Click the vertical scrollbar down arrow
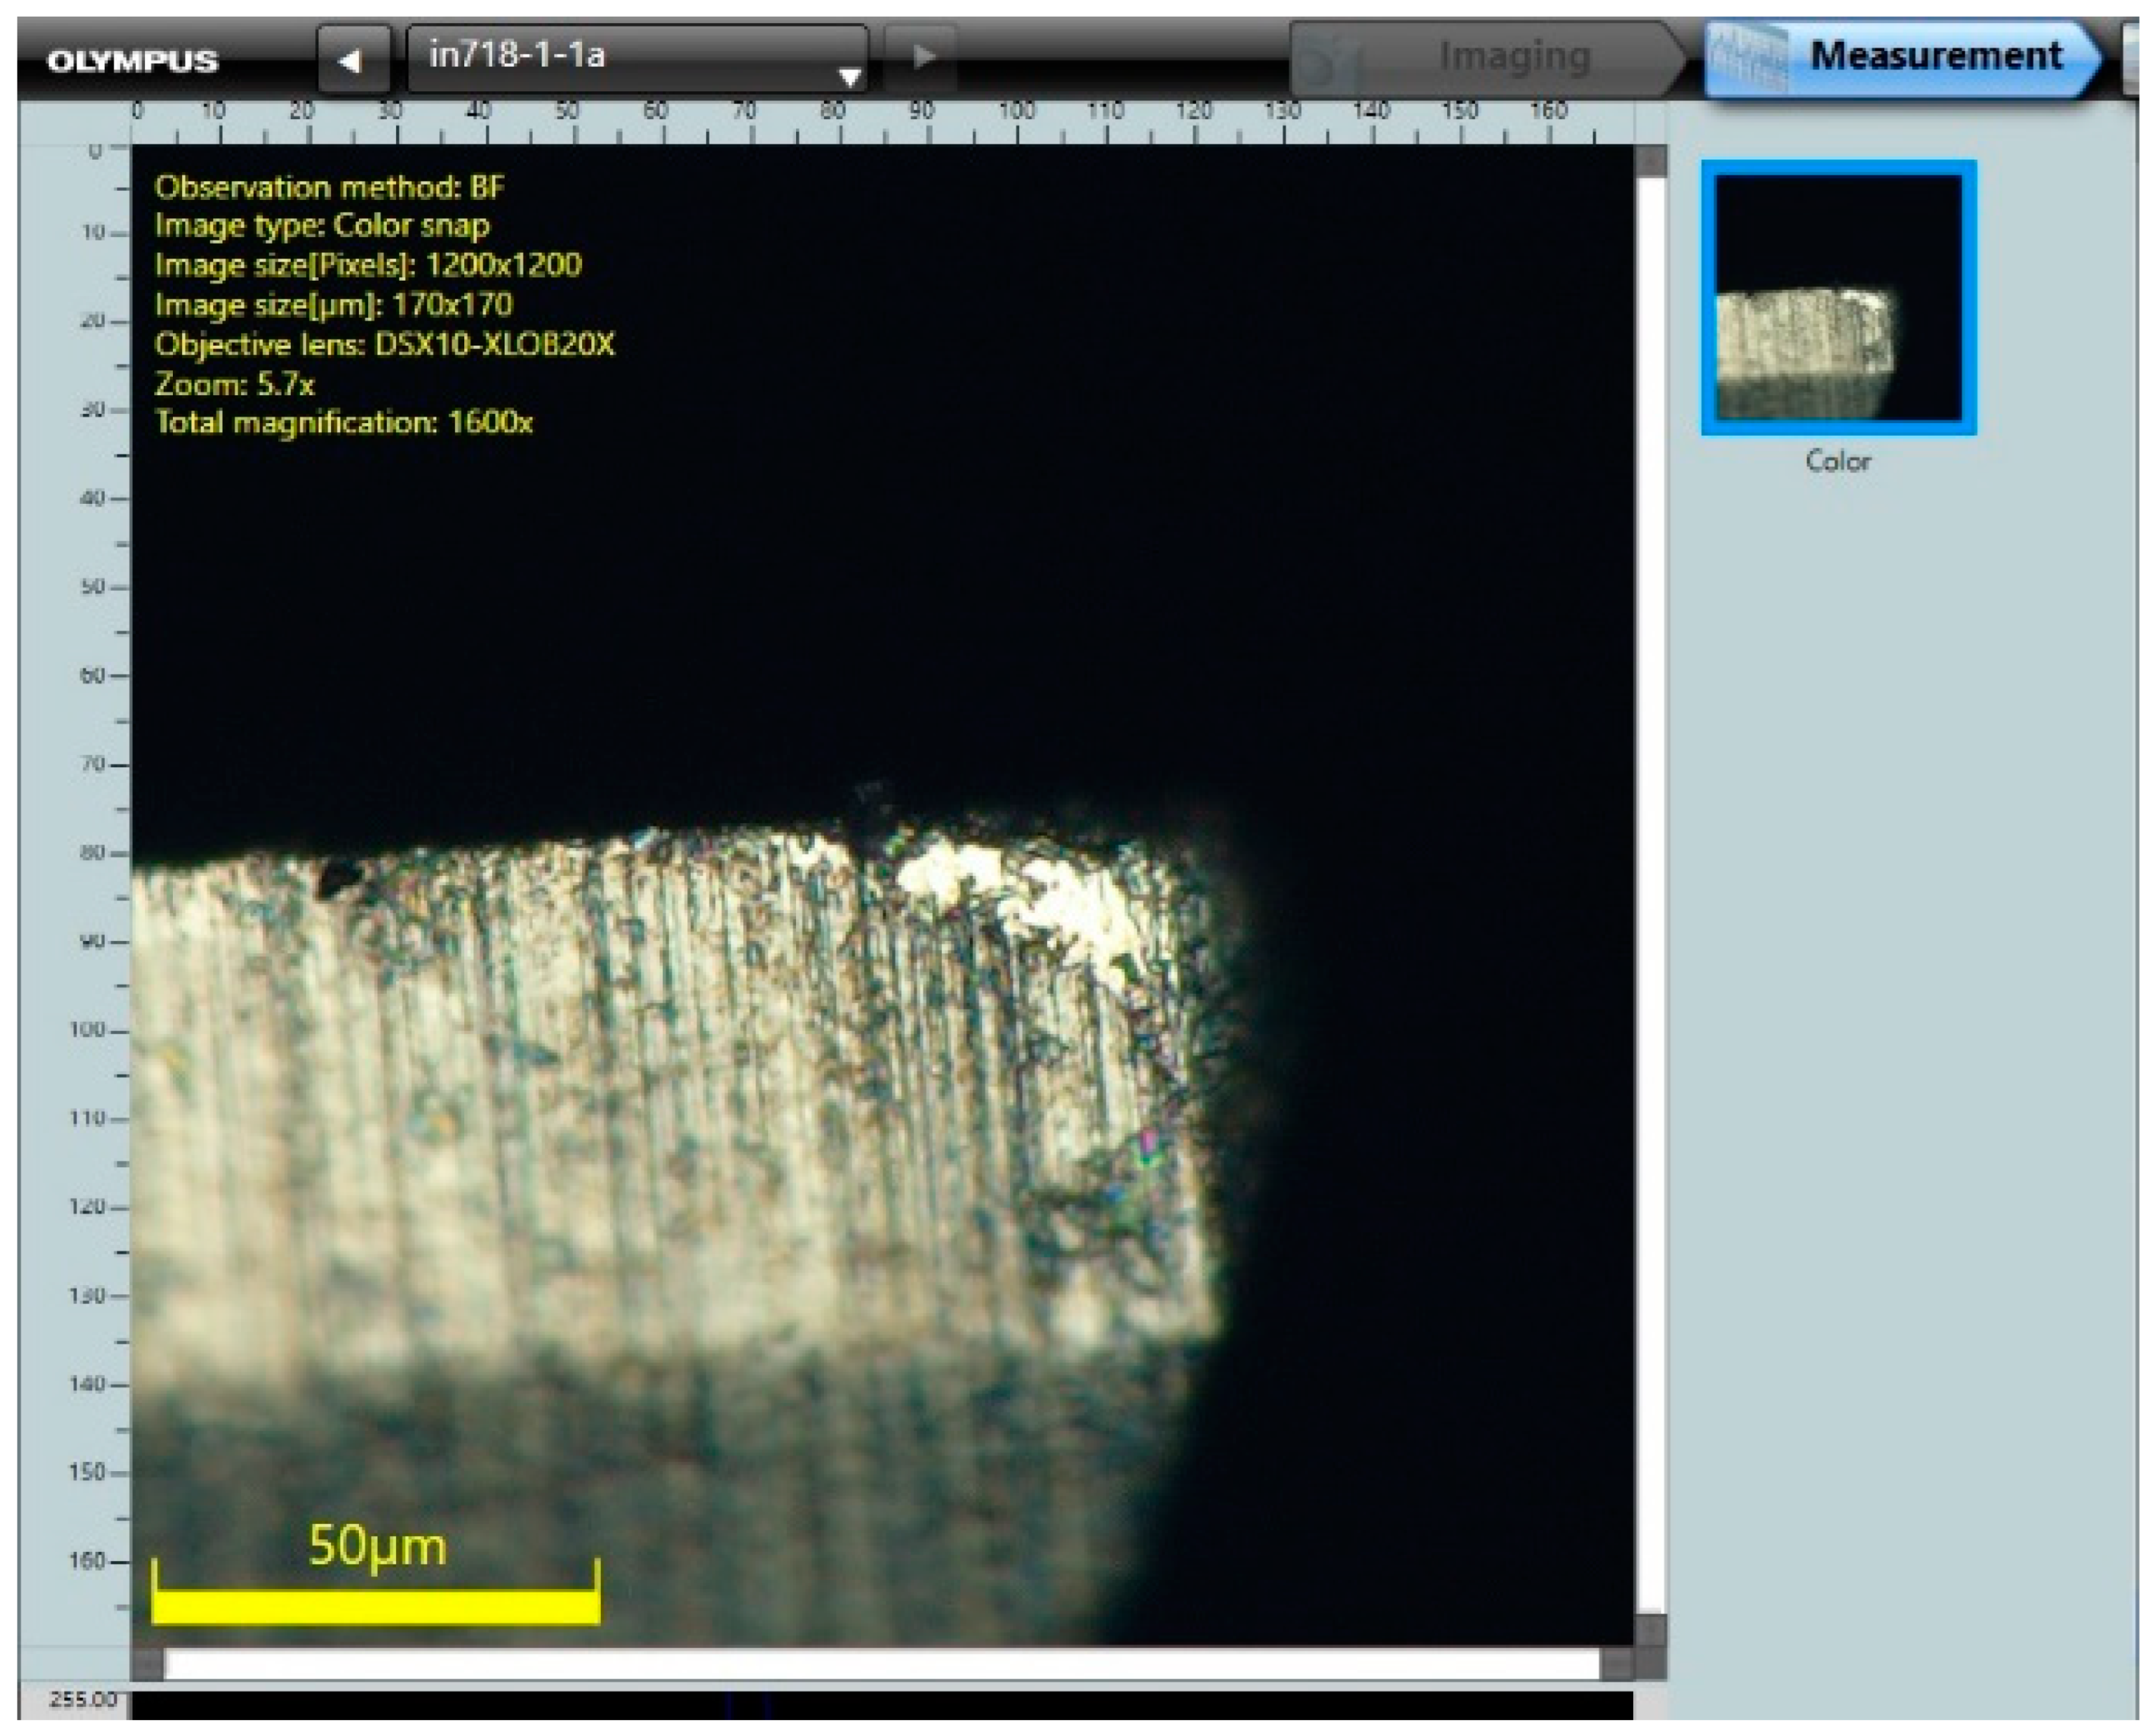Viewport: 2151px width, 1736px height. click(x=1650, y=1631)
